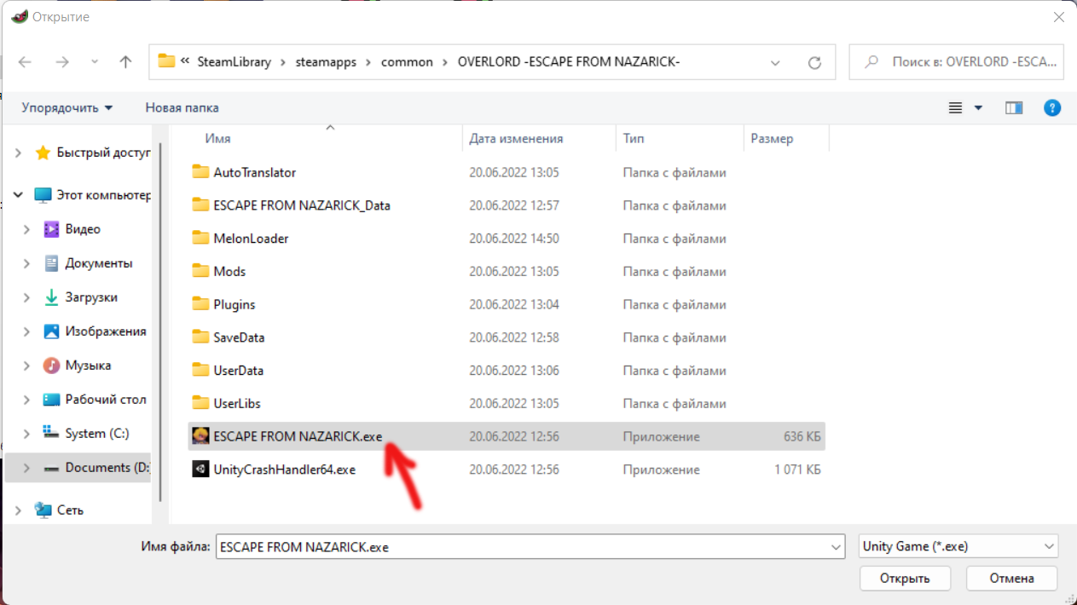Close the Открытие dialog window
Image resolution: width=1077 pixels, height=605 pixels.
coord(1057,16)
